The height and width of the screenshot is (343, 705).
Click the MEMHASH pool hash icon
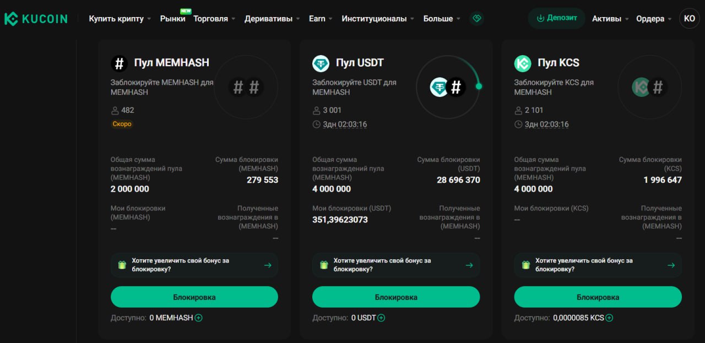point(119,63)
